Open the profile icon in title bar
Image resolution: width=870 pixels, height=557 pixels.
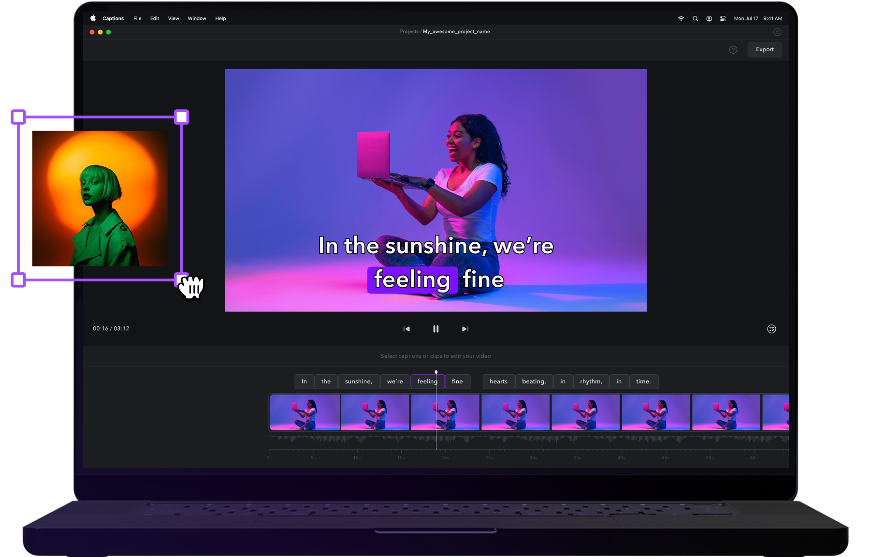(777, 32)
